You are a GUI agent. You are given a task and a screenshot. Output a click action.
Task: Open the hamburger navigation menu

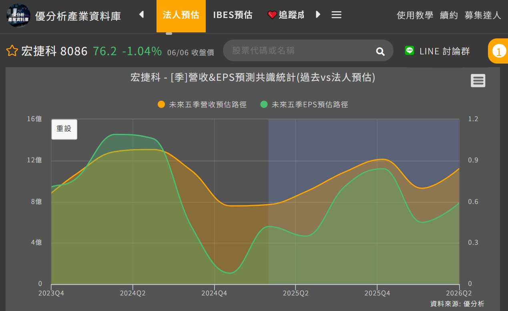point(337,15)
